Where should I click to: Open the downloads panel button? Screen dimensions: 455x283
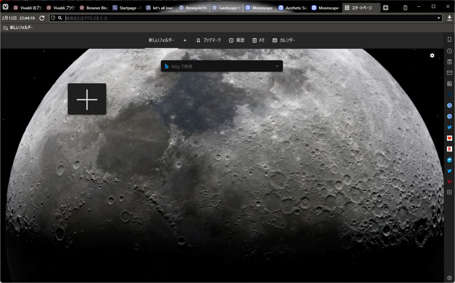click(449, 18)
